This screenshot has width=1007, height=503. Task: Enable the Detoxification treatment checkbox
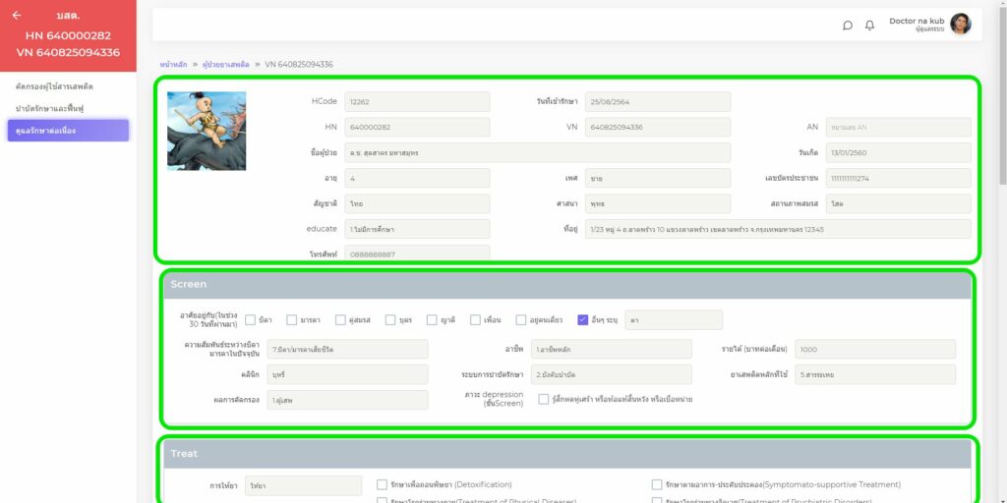[x=383, y=484]
